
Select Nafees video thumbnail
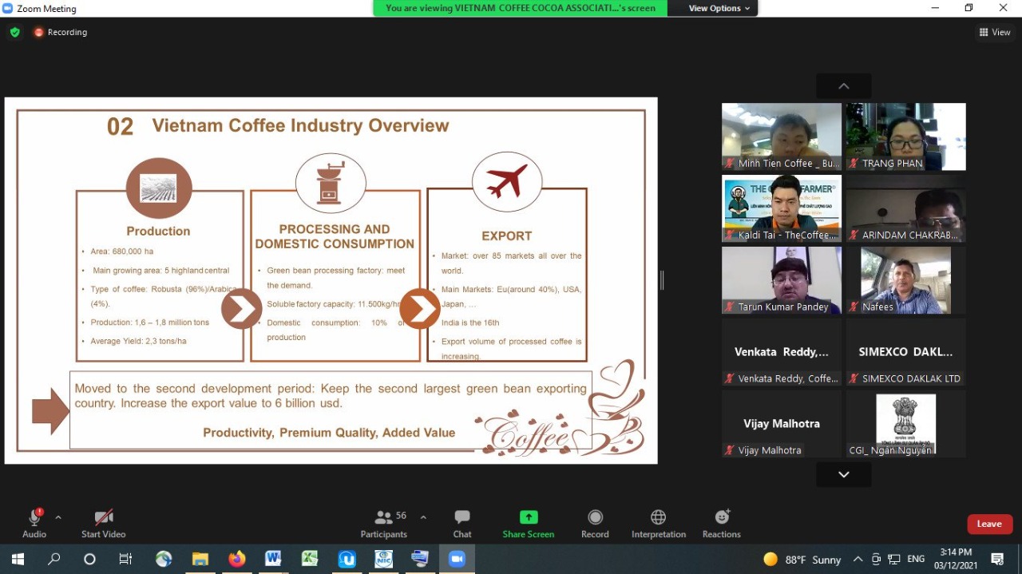906,280
